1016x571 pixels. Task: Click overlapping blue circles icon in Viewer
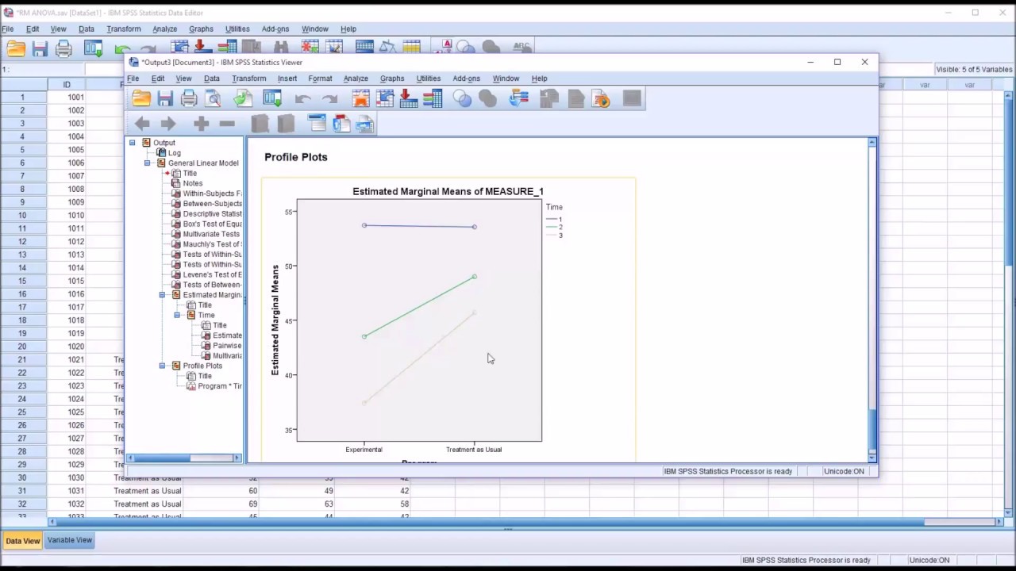click(462, 98)
